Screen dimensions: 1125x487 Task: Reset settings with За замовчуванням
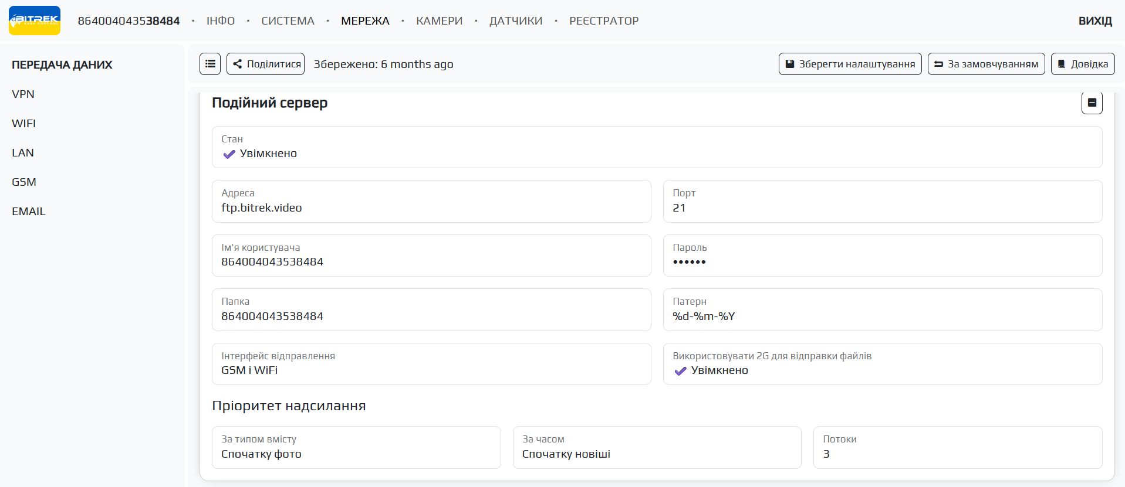(x=986, y=64)
